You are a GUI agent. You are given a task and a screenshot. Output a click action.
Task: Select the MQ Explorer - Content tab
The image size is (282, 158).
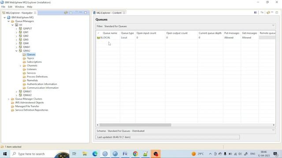109,13
